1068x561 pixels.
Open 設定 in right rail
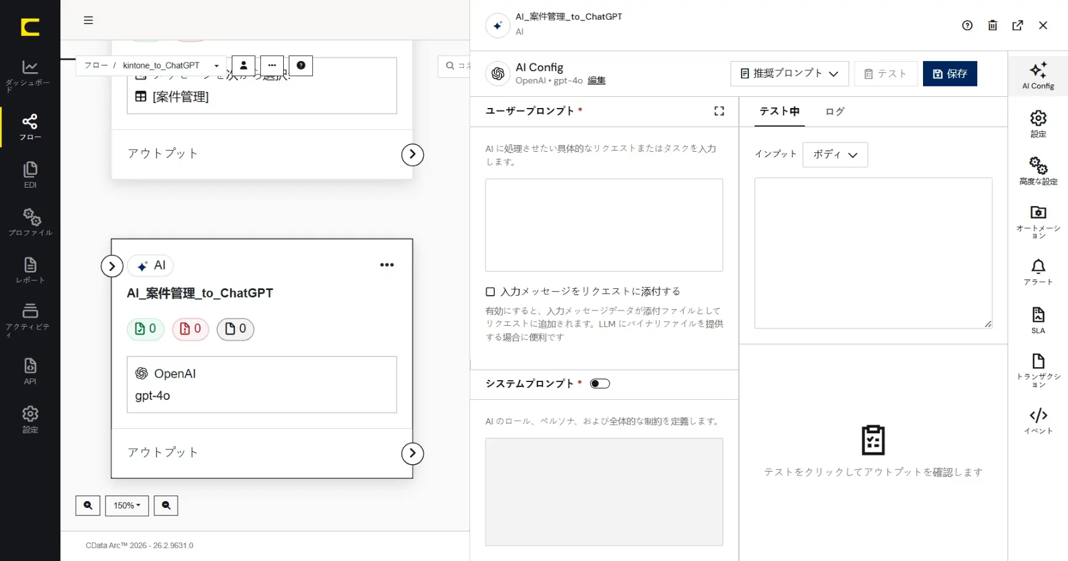coord(1038,123)
